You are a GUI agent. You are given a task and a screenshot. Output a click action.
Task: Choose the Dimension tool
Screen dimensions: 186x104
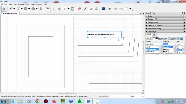click(x=65, y=9)
